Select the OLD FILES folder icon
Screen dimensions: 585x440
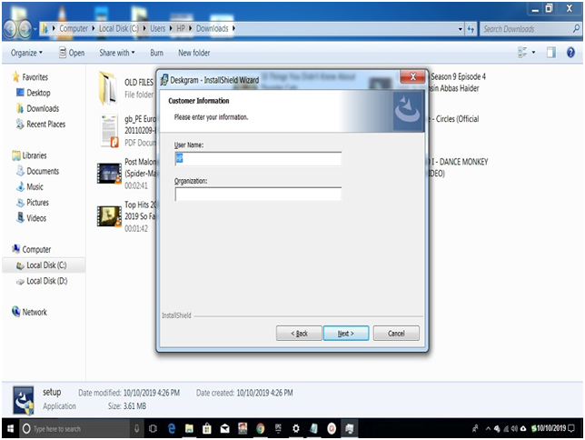coord(108,88)
